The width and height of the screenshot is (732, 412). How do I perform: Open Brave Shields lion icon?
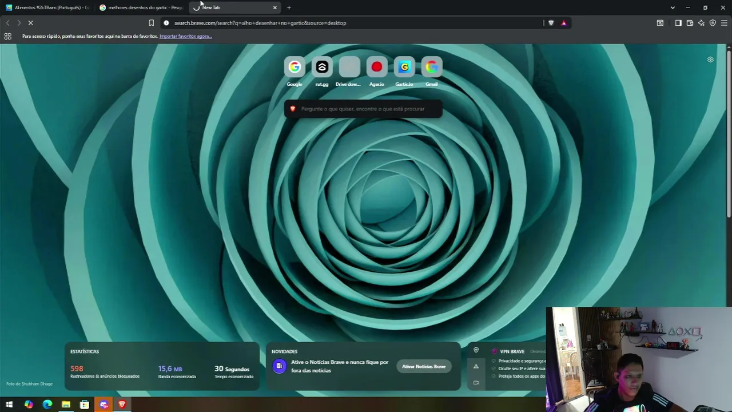pos(551,23)
